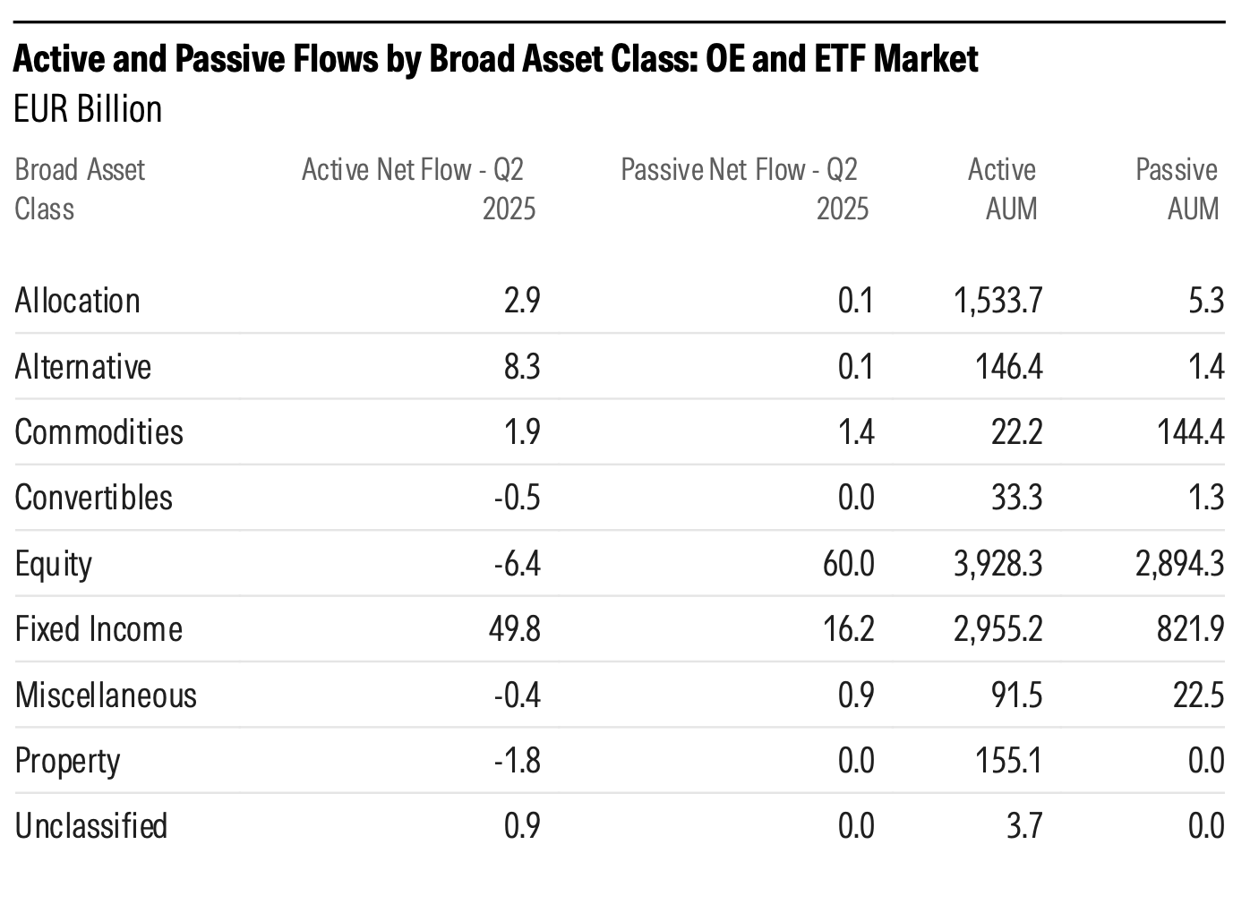The width and height of the screenshot is (1250, 913).
Task: Select Equity active AUM value 3,928.3
Action: pyautogui.click(x=997, y=564)
